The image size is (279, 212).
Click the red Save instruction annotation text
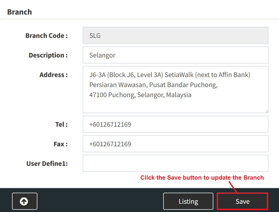pos(202,178)
